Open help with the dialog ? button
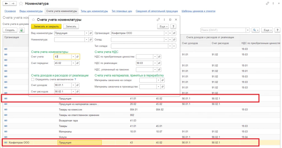This screenshot has height=148, width=282. 173,26
